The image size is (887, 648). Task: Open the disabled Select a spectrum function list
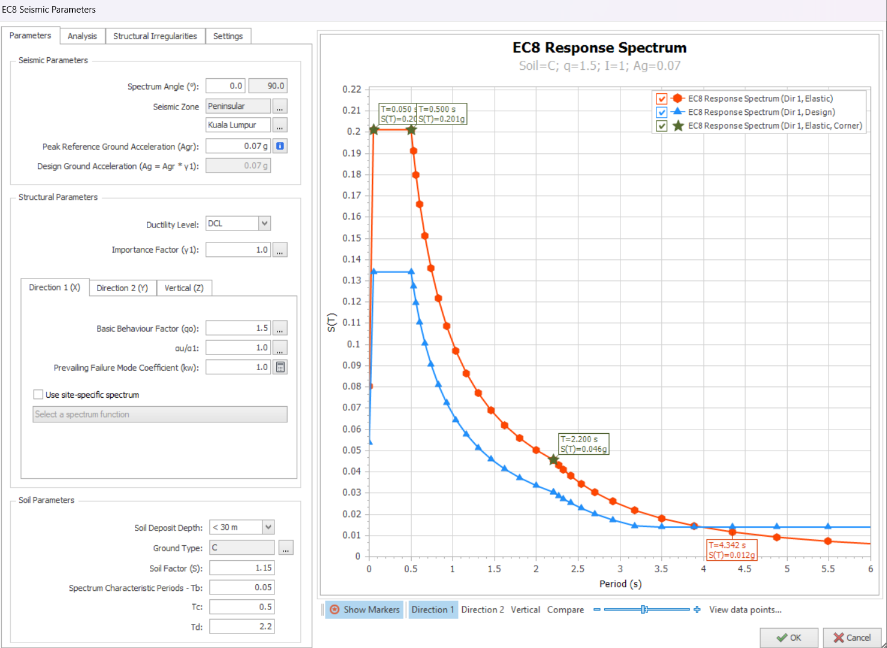tap(159, 415)
